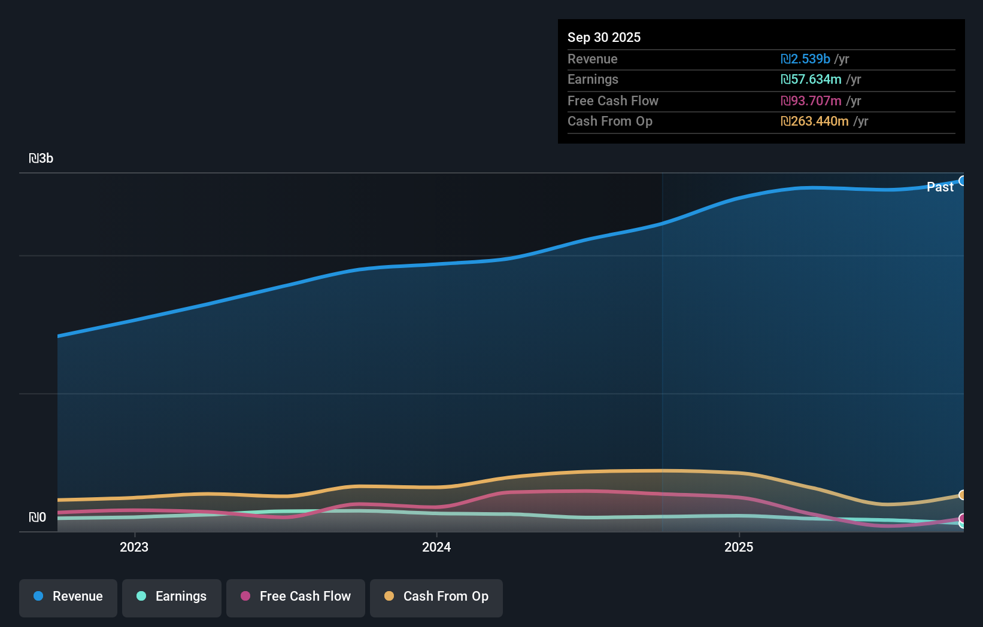Select the Cash From Op endpoint circle
Screen dimensions: 983x627
(963, 494)
